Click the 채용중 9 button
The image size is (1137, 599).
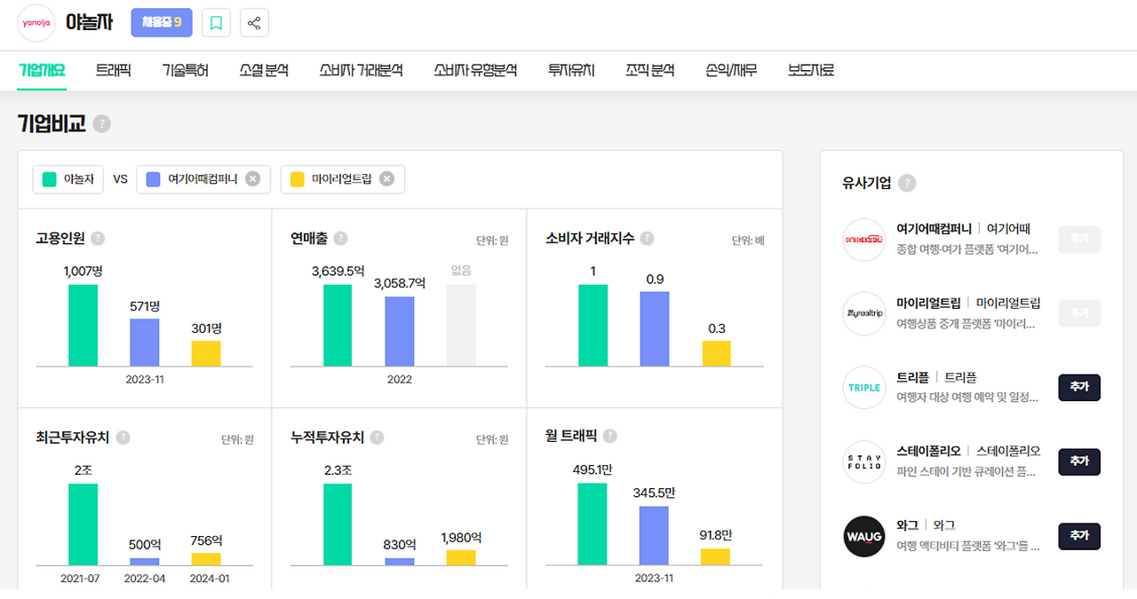click(x=161, y=22)
